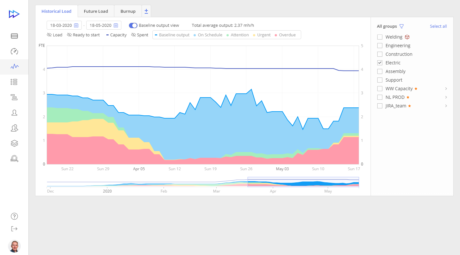This screenshot has height=255, width=460.
Task: Toggle the Baseline output view switch
Action: tap(133, 25)
